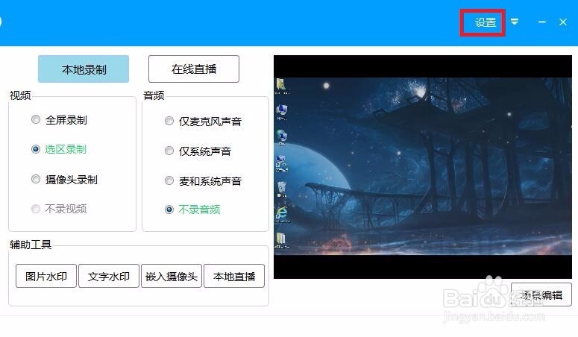Click the 嵌入摄像头 button
This screenshot has height=337, width=578.
point(172,276)
